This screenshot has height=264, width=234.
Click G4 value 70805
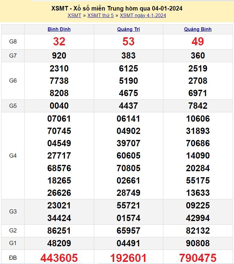(129, 168)
